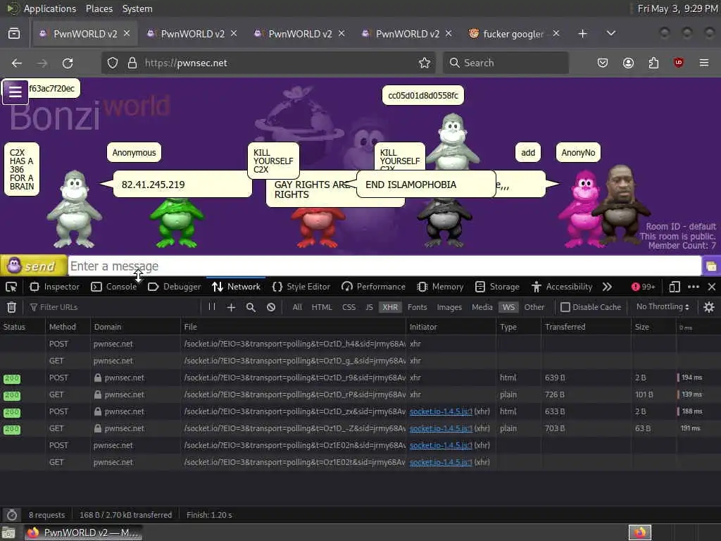721x541 pixels.
Task: Expand the list all tabs chevron
Action: click(x=610, y=34)
